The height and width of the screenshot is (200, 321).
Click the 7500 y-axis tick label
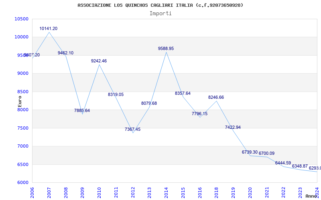23,128
